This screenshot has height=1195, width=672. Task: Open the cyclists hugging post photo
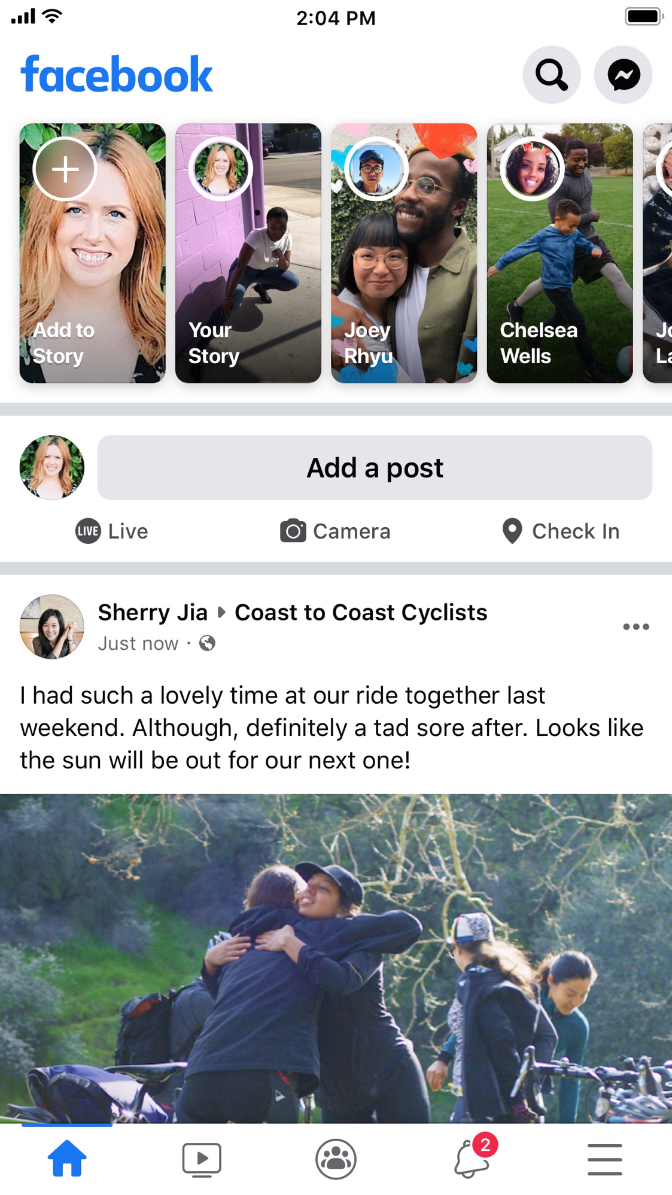point(336,957)
